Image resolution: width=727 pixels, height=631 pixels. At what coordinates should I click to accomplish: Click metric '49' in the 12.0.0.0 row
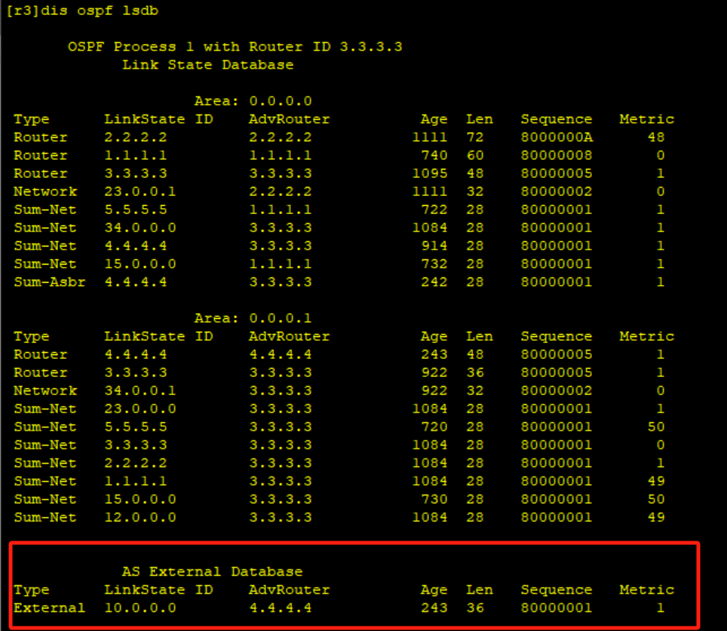tap(656, 517)
